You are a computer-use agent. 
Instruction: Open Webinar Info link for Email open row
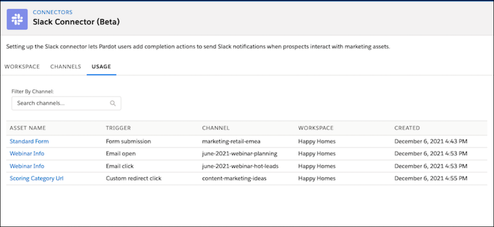tap(27, 154)
